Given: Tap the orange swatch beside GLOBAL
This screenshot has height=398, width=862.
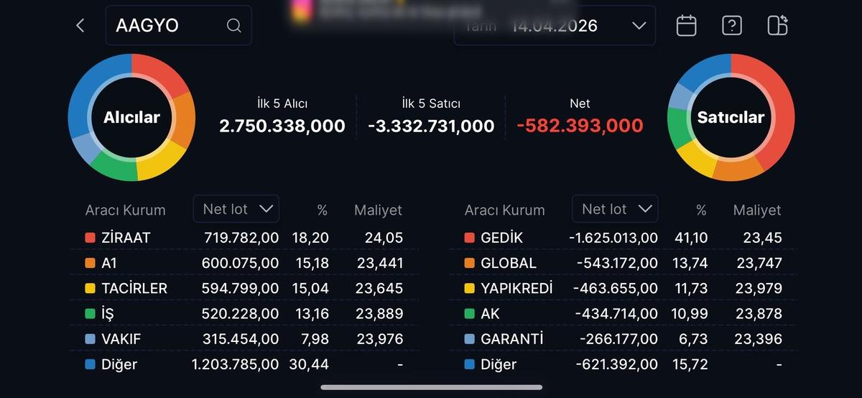Looking at the screenshot, I should pyautogui.click(x=469, y=263).
